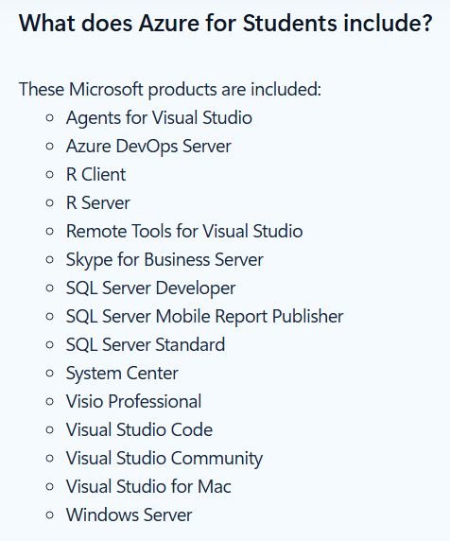Click the 'Azure DevOps Server' list item
Viewport: 450px width, 541px height.
[x=148, y=146]
